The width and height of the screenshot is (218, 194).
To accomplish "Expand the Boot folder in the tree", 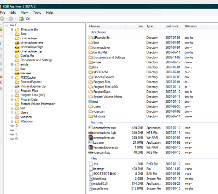I will pos(12,34).
